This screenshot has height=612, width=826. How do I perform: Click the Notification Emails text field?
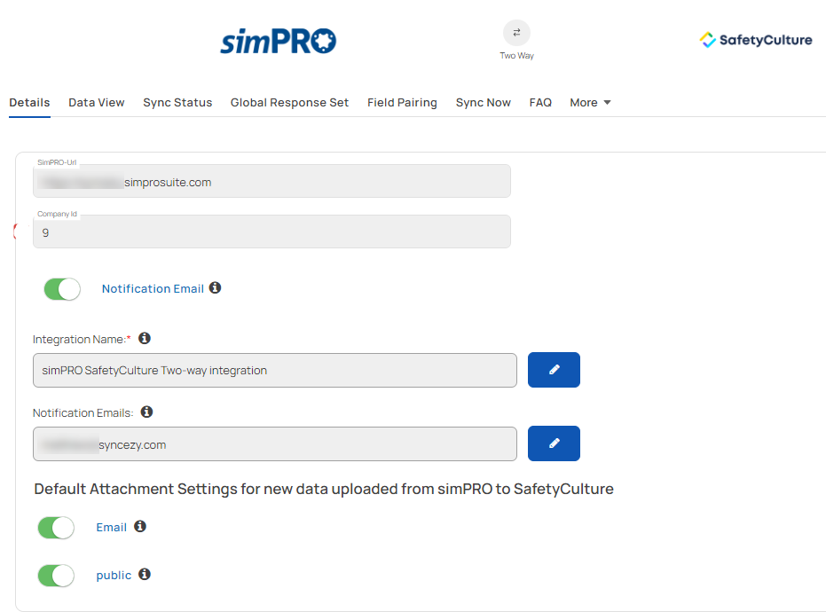click(x=275, y=444)
